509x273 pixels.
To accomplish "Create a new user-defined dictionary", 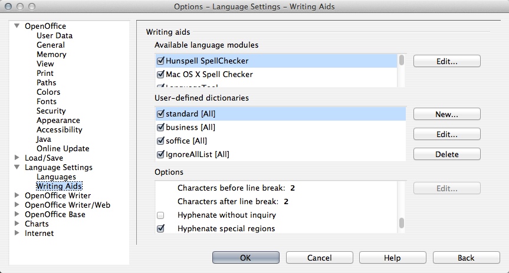I will click(x=446, y=114).
